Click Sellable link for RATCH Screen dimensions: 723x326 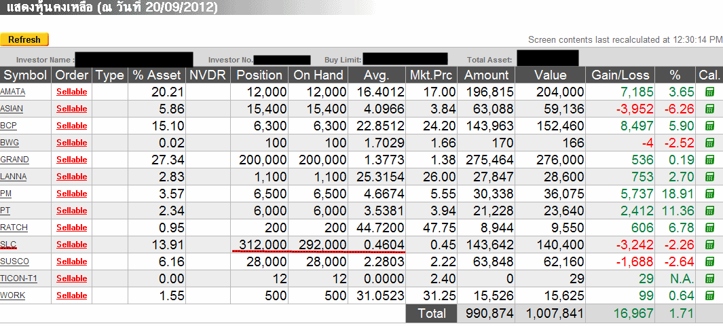point(71,228)
